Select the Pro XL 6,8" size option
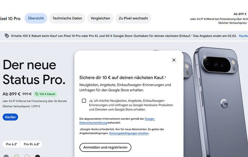 (32, 144)
